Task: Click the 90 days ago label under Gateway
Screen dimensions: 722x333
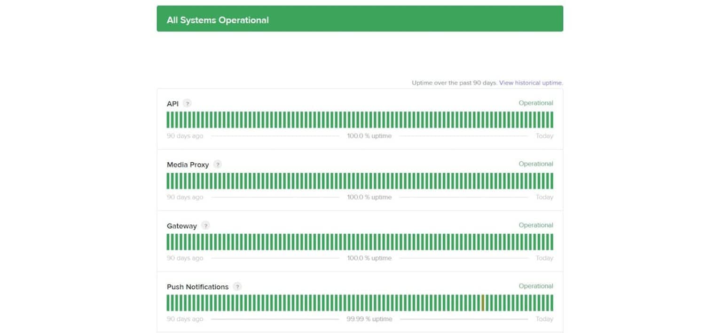Action: [185, 258]
